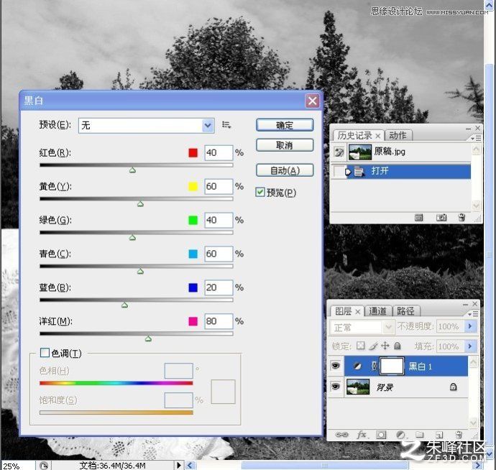The image size is (496, 470).
Task: Open History panel flyout menu
Action: pos(476,138)
